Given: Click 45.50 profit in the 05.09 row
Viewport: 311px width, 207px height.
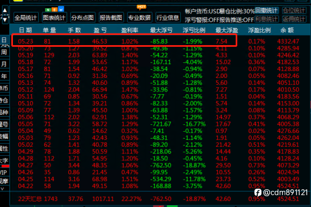Looking at the screenshot, I should [x=100, y=110].
